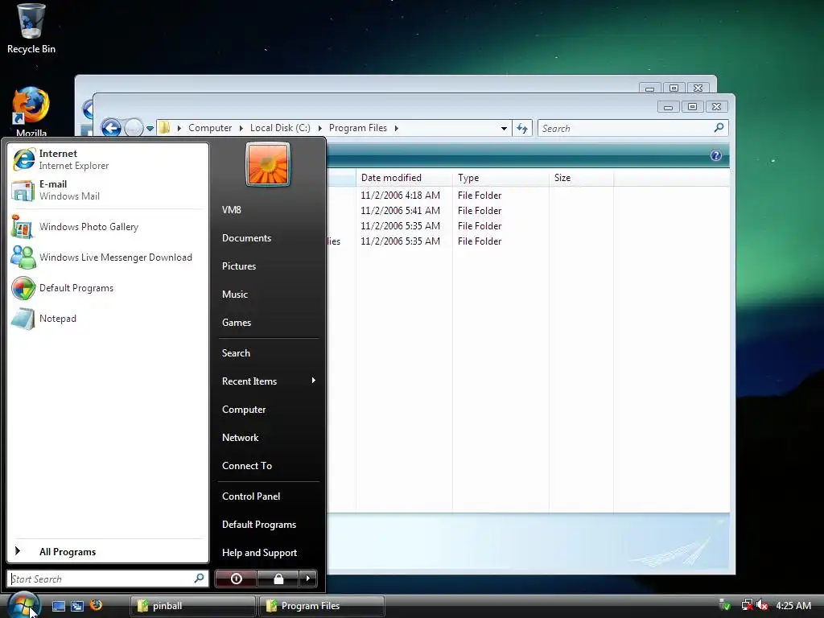
Task: Expand Recent Items submenu
Action: (268, 381)
